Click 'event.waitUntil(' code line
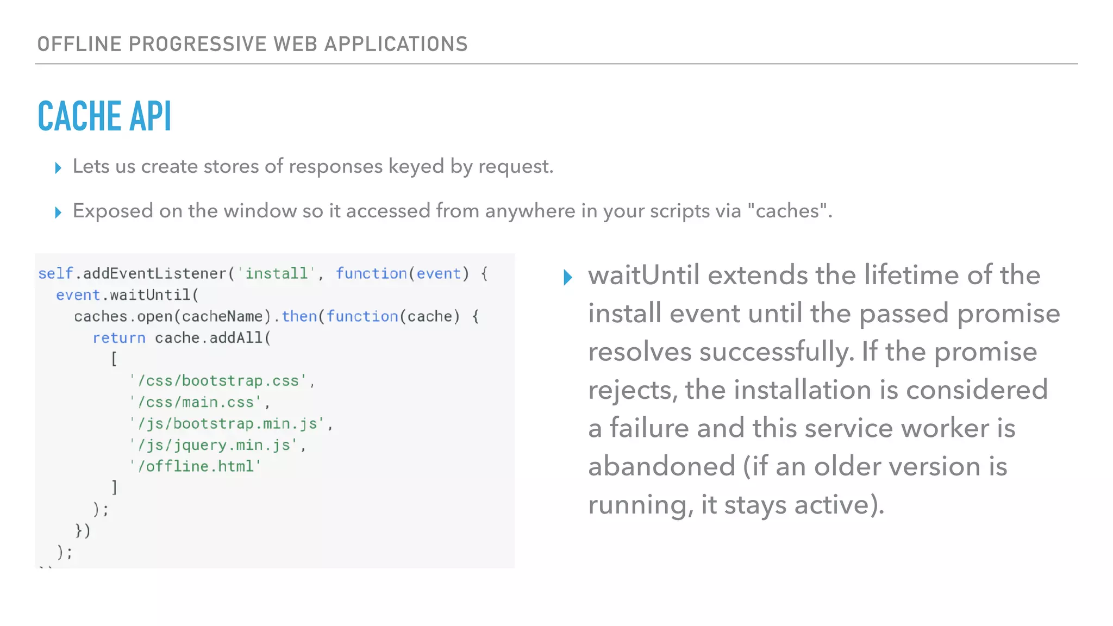 (x=128, y=295)
